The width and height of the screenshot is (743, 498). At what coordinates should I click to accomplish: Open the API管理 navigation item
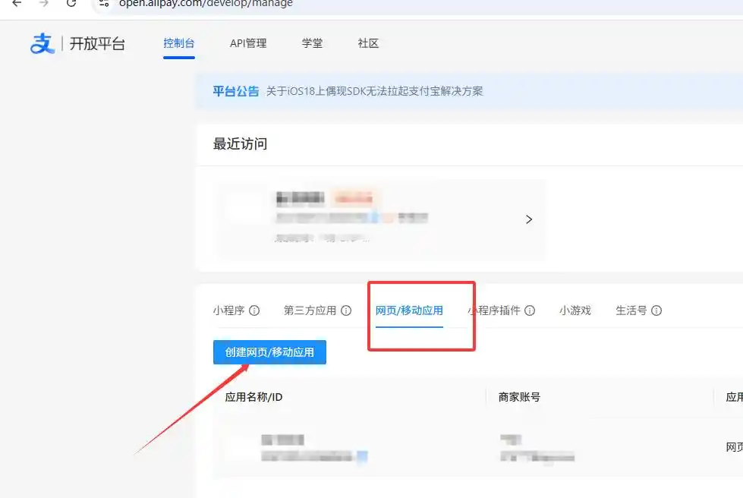point(248,43)
